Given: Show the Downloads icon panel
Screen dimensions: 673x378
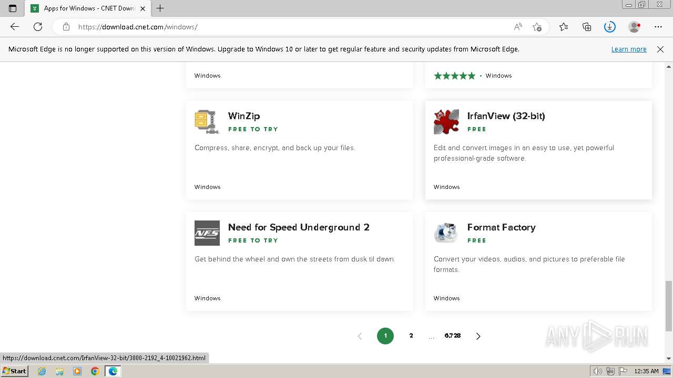Looking at the screenshot, I should click(x=610, y=27).
